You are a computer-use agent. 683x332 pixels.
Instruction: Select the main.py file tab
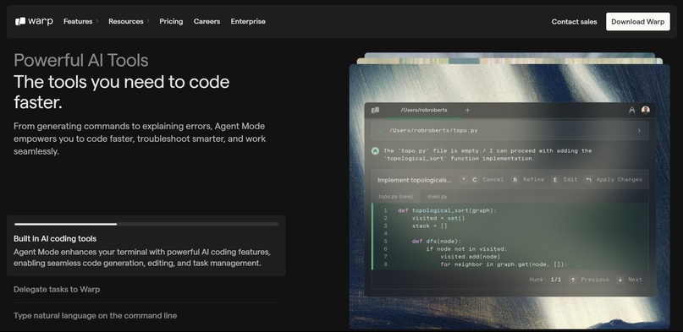(x=437, y=197)
